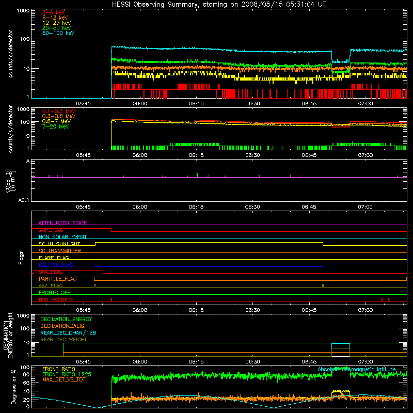Click the Degrees or % axis title
This screenshot has width=413, height=413.
(13, 387)
